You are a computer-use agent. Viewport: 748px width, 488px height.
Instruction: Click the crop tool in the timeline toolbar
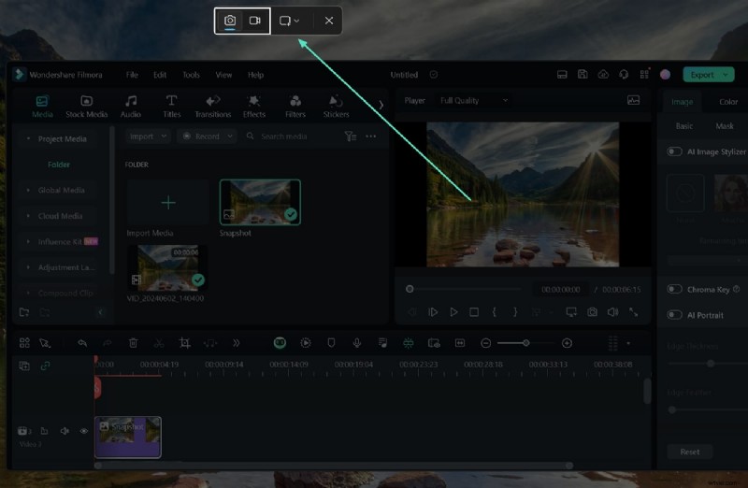pyautogui.click(x=184, y=343)
